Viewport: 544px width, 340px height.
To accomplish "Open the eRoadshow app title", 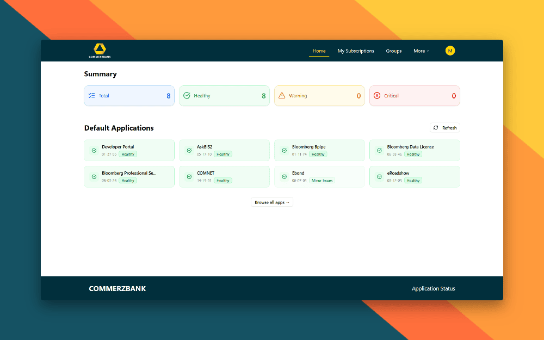I will click(398, 173).
